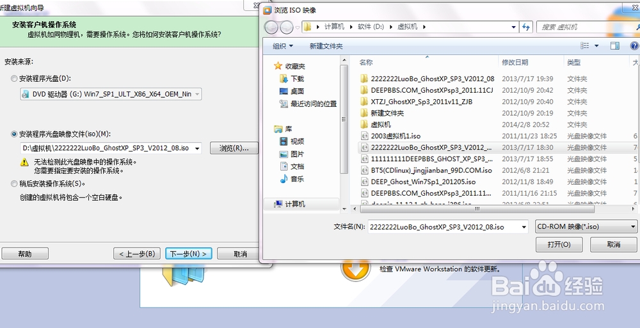The image size is (640, 328).
Task: Open 图片 pictures library
Action: click(292, 154)
